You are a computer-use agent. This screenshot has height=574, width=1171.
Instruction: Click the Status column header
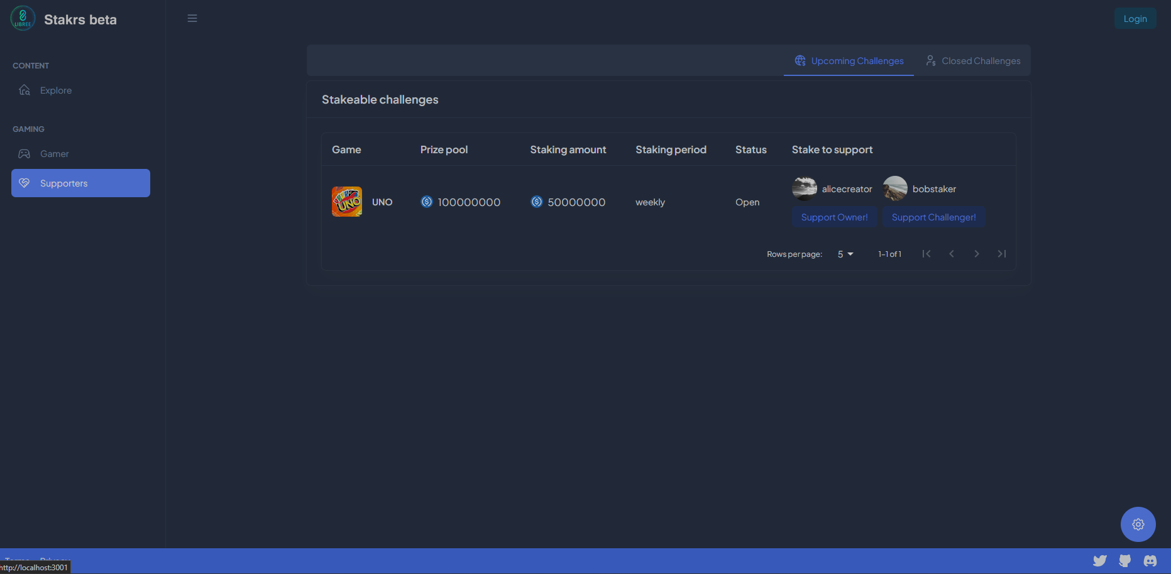pos(751,149)
